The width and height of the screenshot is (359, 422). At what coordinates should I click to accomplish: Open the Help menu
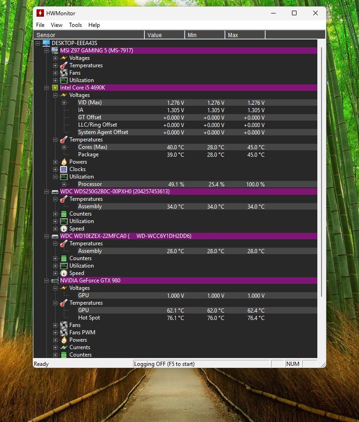pyautogui.click(x=94, y=25)
